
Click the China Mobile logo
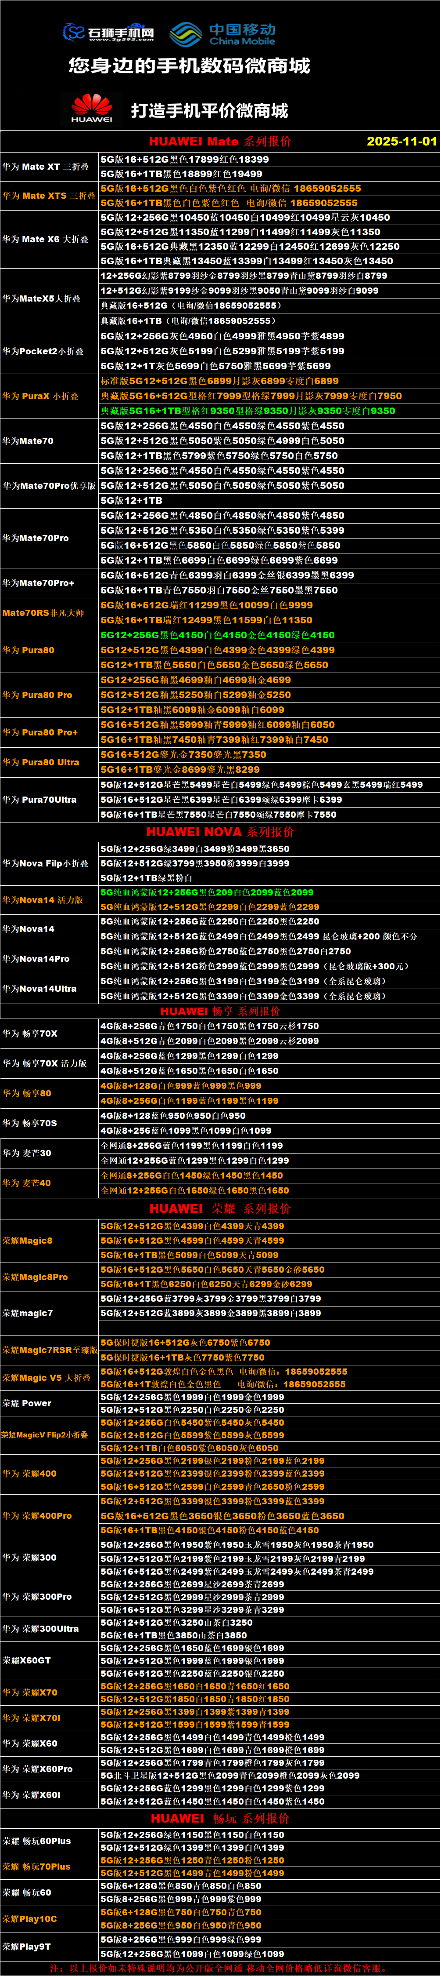(222, 34)
